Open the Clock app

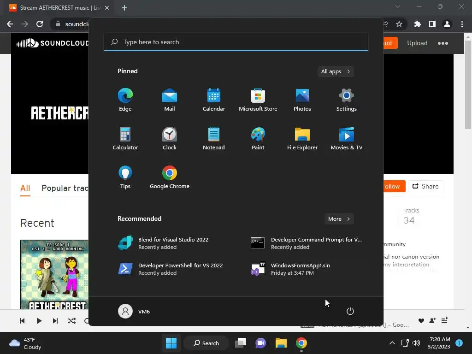(x=170, y=138)
